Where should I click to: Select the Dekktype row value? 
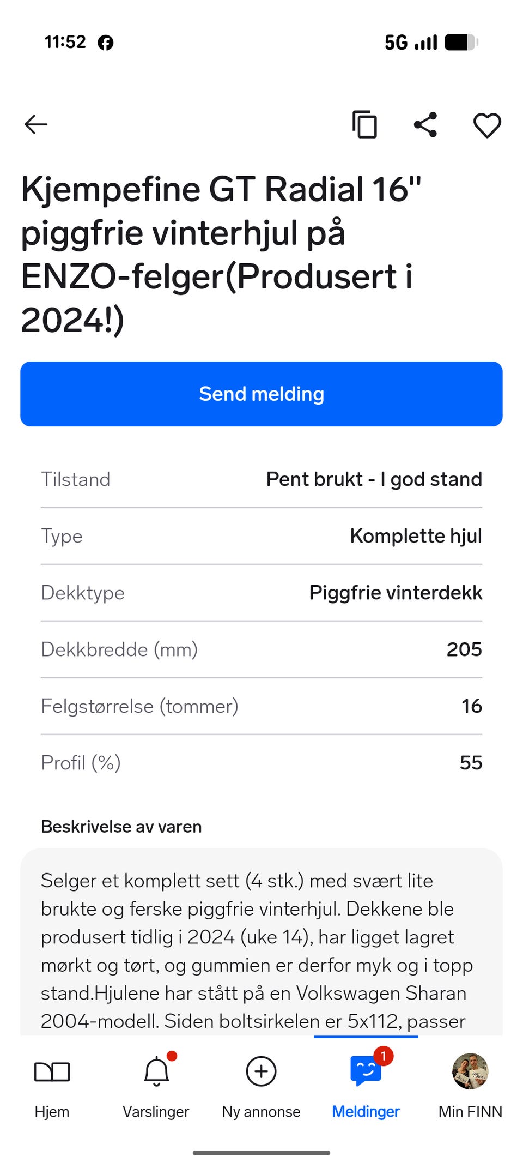tap(396, 593)
